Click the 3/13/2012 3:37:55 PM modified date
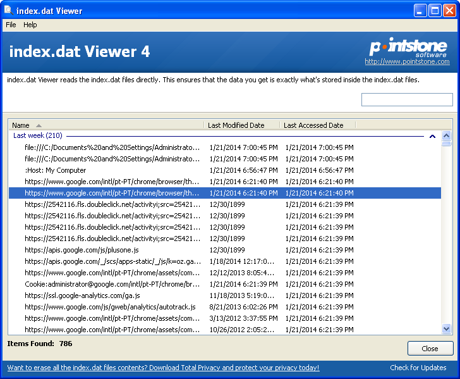Viewport: 460px width, 379px height. [x=243, y=318]
